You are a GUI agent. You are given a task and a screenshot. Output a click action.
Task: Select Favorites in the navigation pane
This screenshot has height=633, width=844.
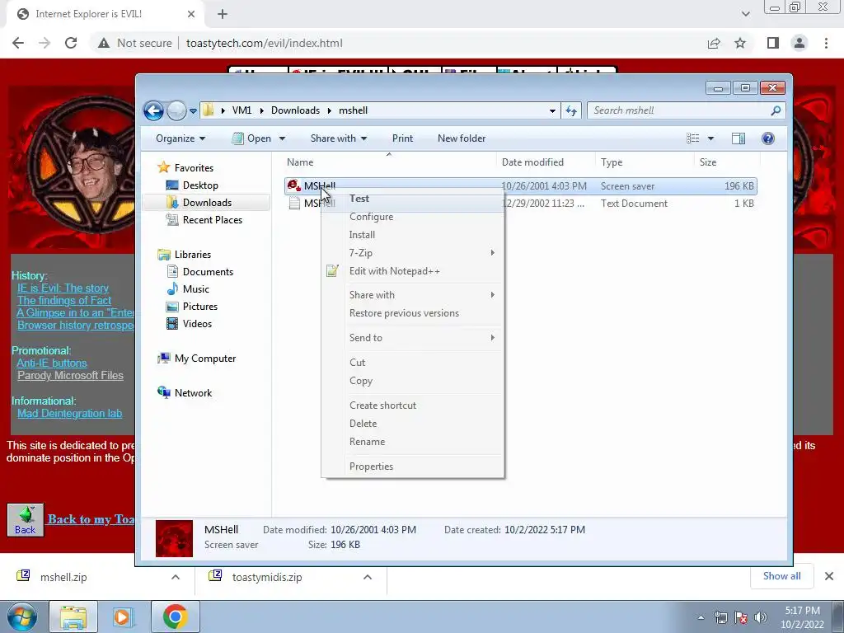coord(185,168)
